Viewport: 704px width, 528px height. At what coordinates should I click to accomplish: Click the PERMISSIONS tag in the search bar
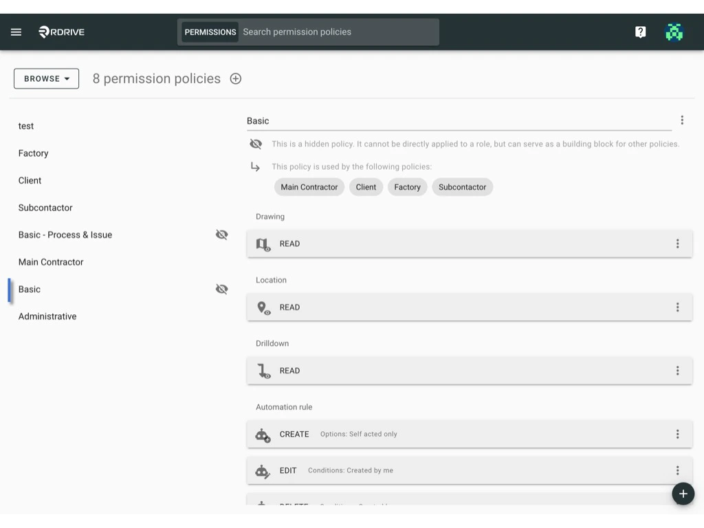(209, 32)
